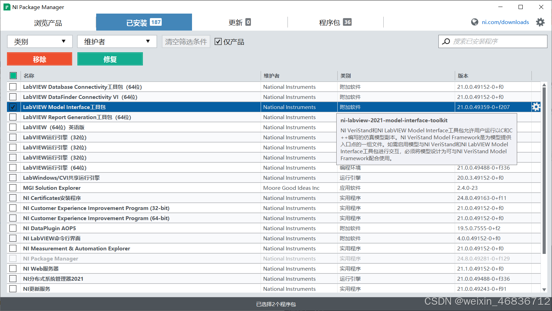Toggle the 仅产品 products-only checkbox
Viewport: 552px width, 311px height.
[218, 42]
